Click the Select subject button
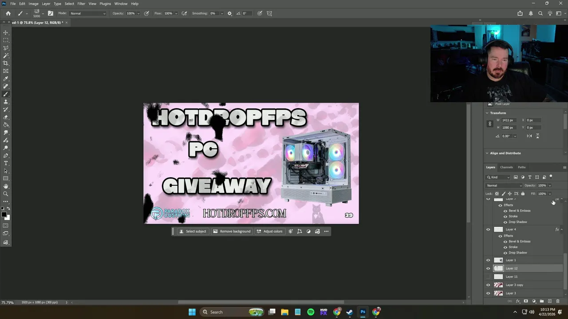 tap(193, 231)
